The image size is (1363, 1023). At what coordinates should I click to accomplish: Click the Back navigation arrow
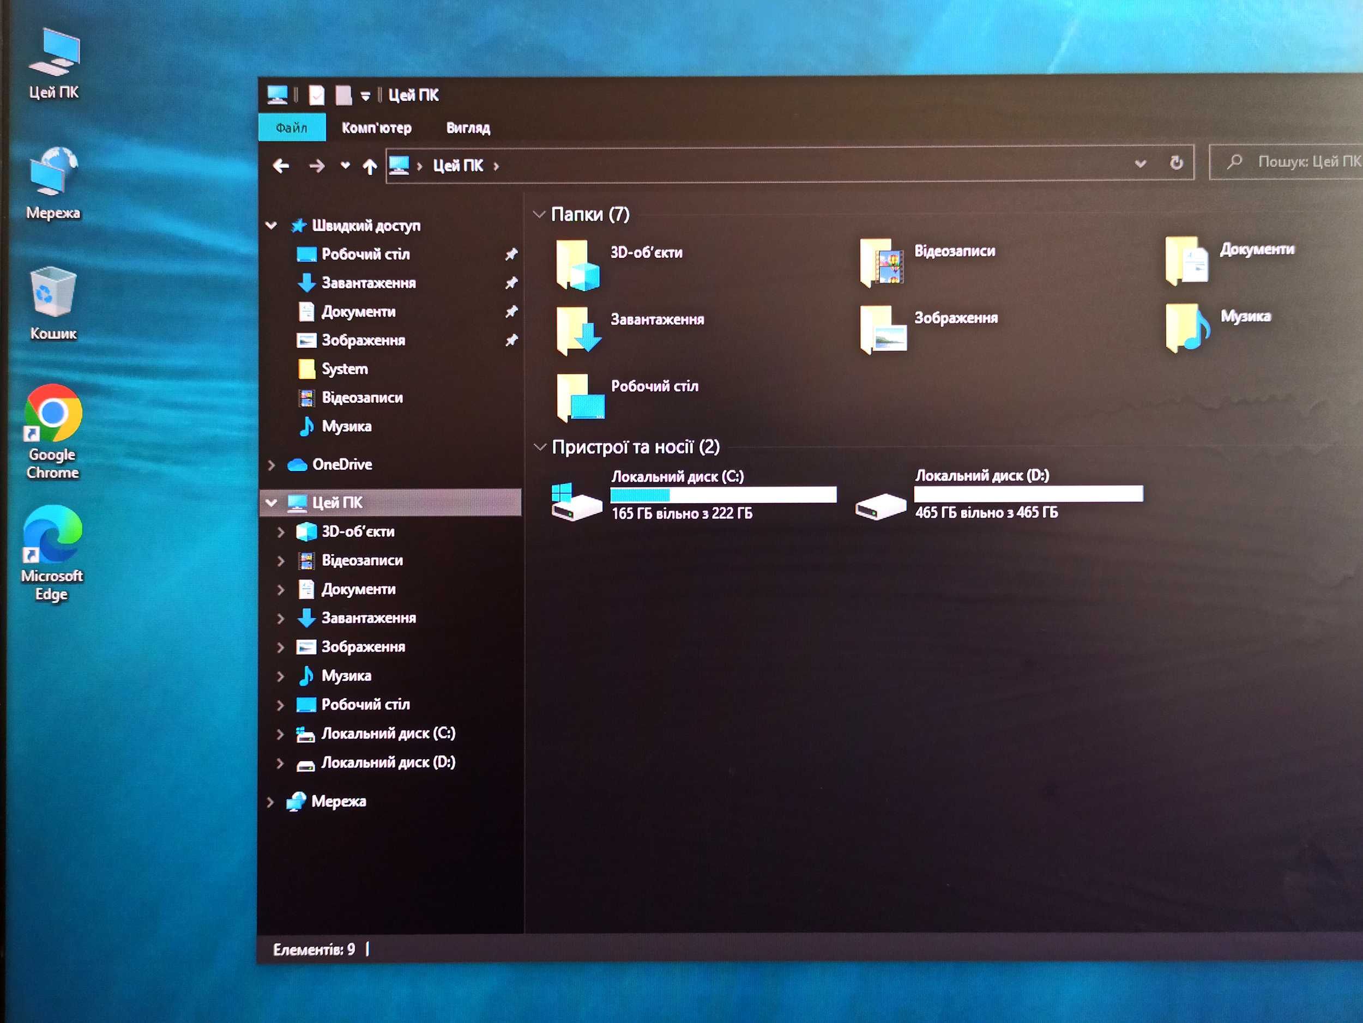pos(281,166)
